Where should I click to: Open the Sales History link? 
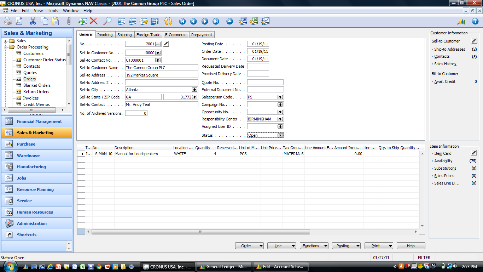coord(445,64)
